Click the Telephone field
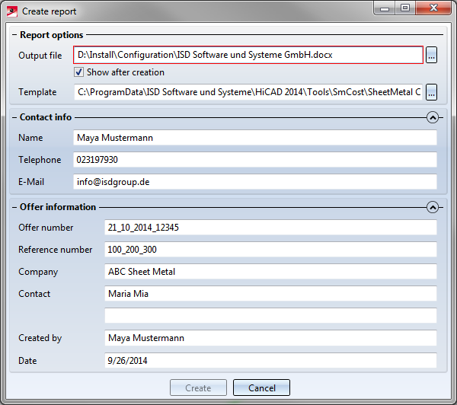Image resolution: width=457 pixels, height=405 pixels. click(x=255, y=160)
